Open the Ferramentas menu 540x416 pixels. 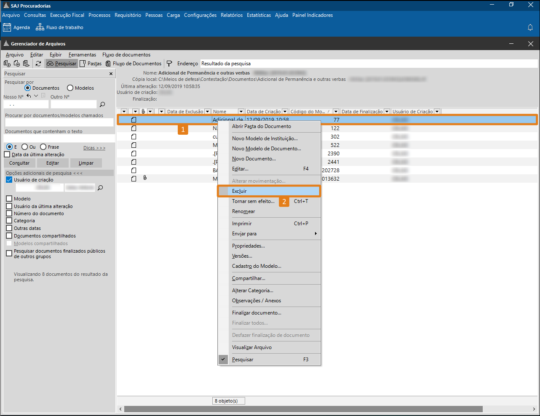pos(82,55)
